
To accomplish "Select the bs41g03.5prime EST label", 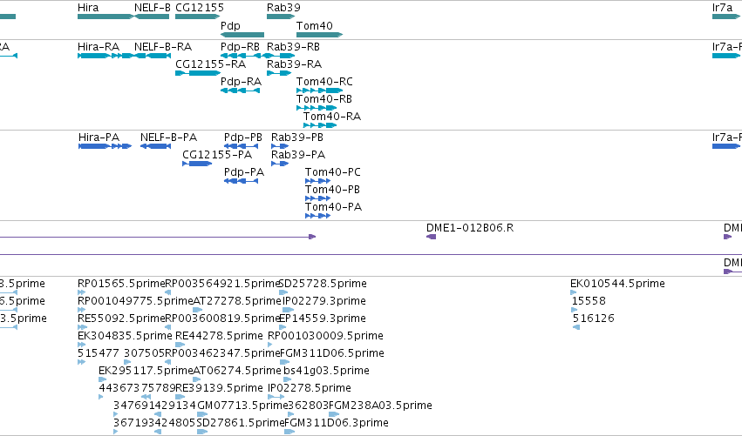I will pos(326,372).
